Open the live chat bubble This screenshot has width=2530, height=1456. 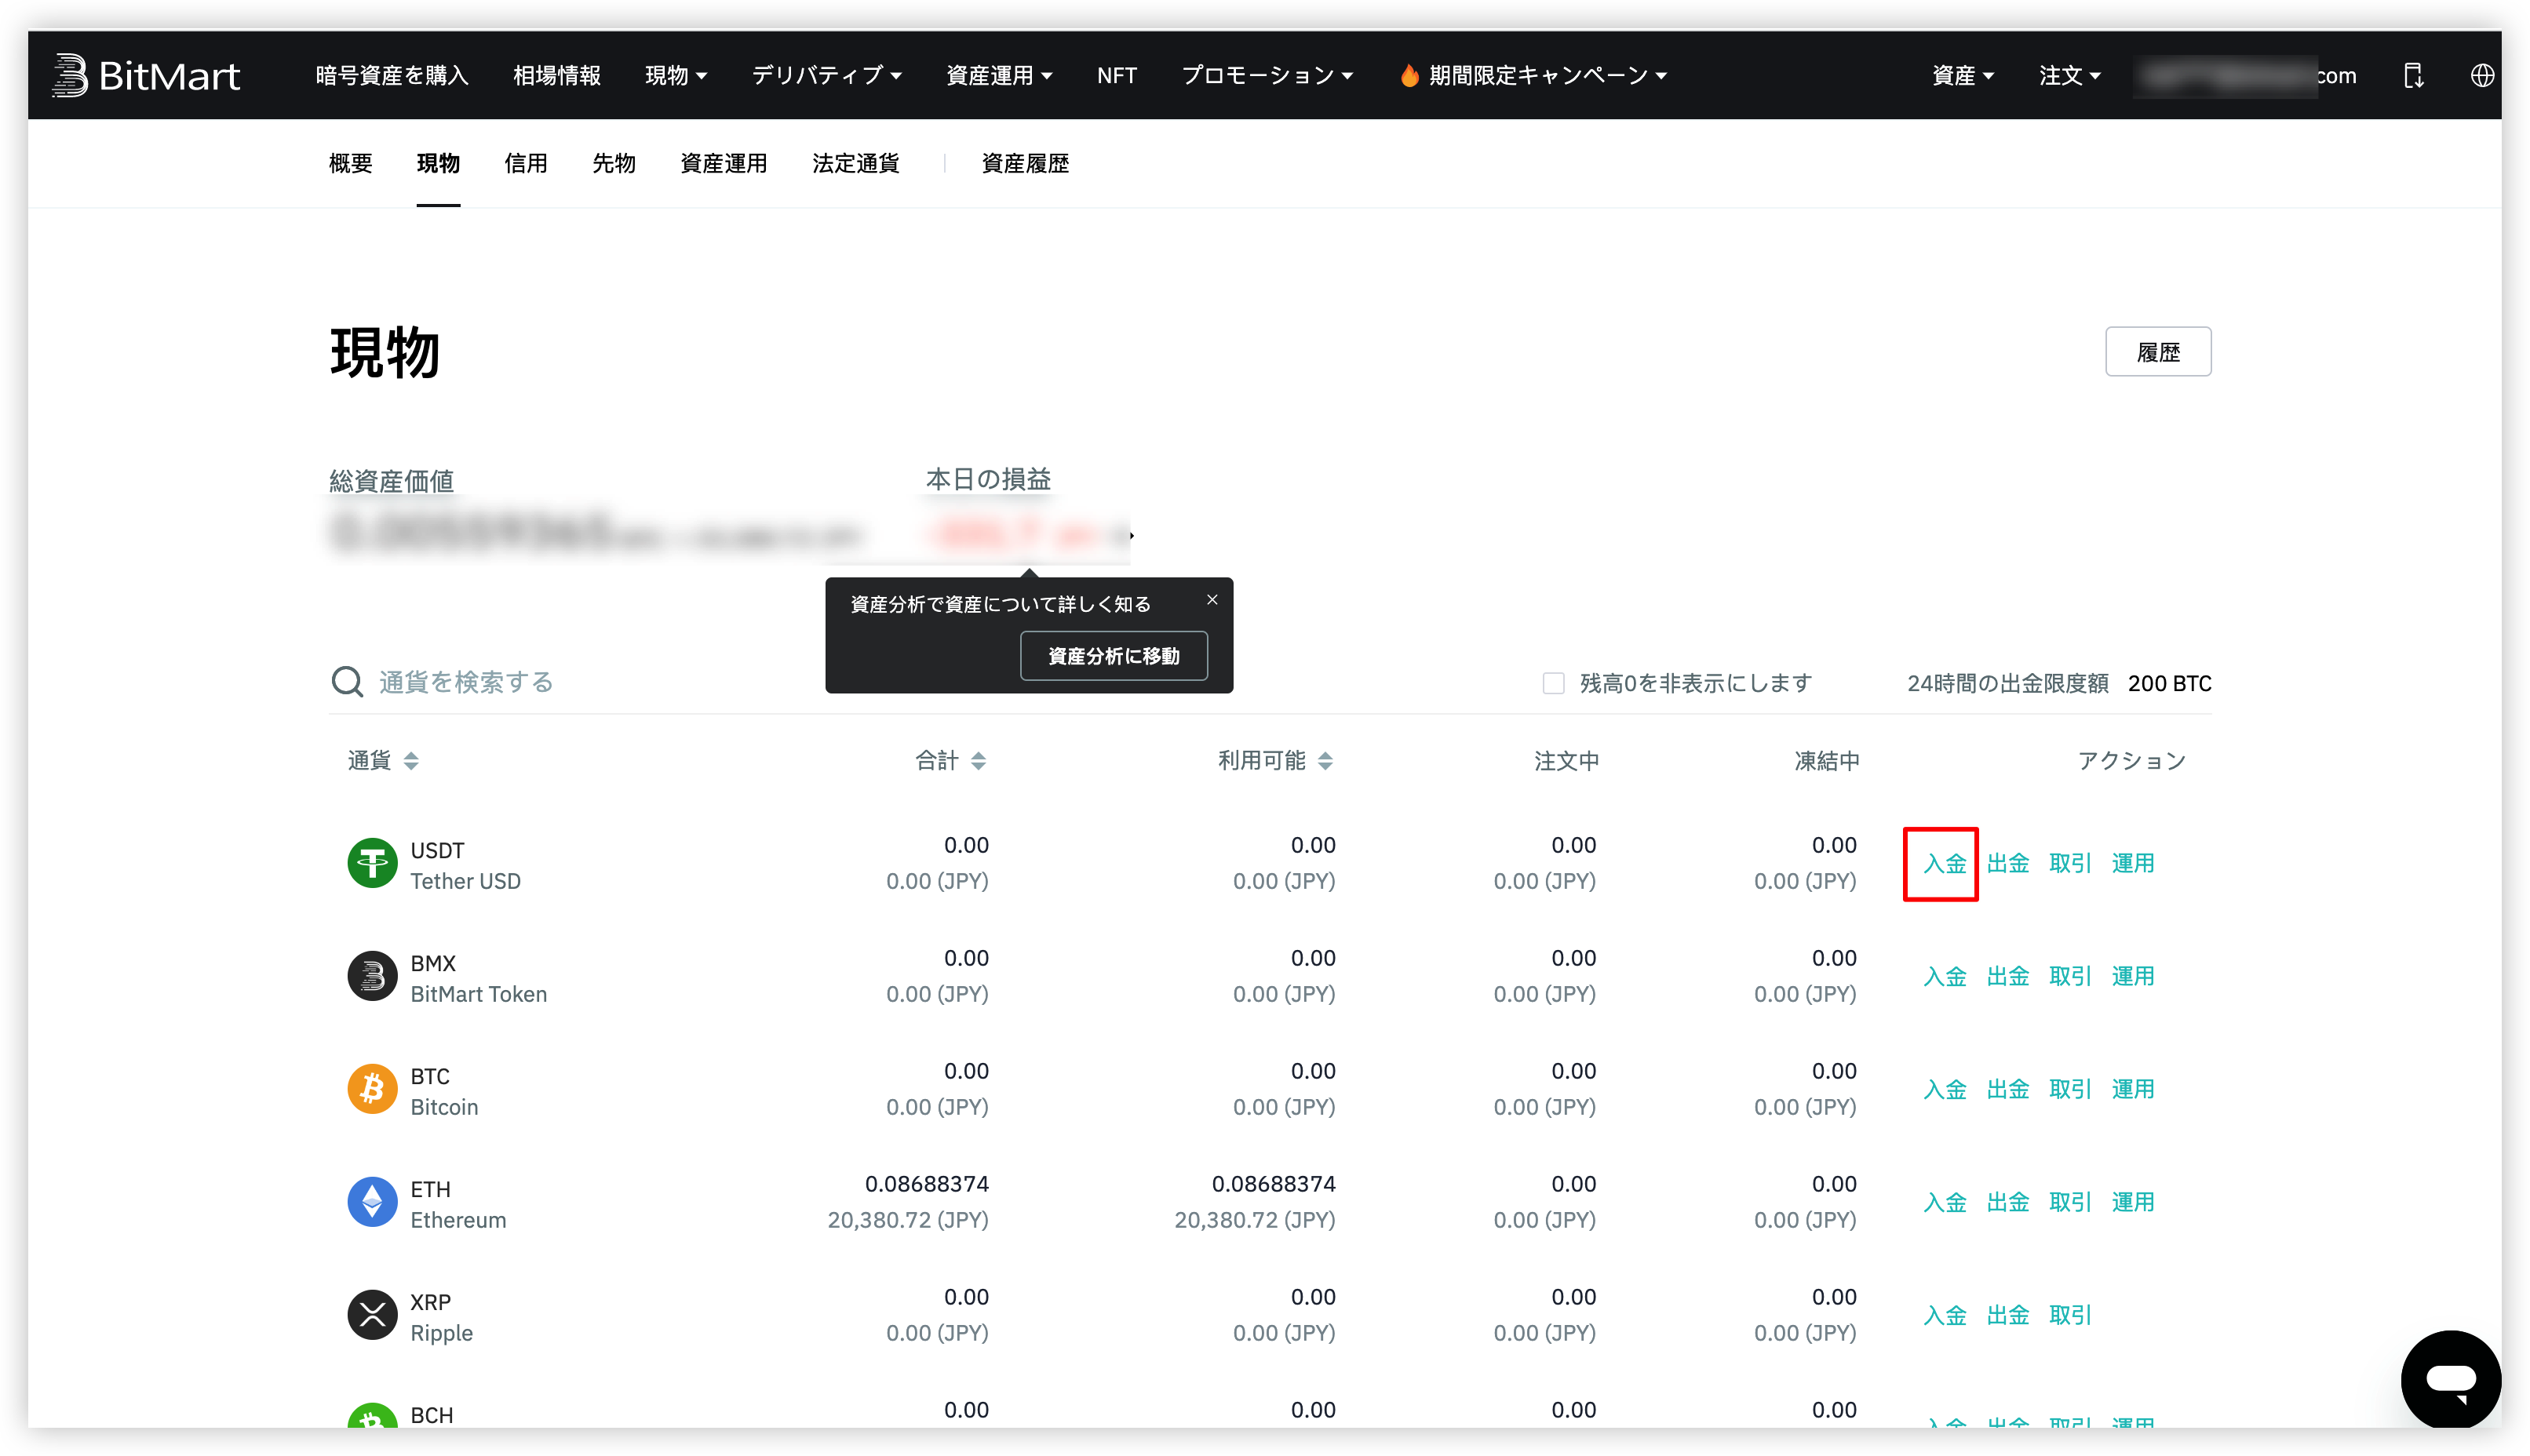[x=2450, y=1379]
